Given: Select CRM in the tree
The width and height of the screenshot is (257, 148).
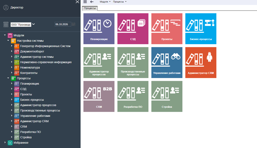Looking at the screenshot, I should coord(23,127).
